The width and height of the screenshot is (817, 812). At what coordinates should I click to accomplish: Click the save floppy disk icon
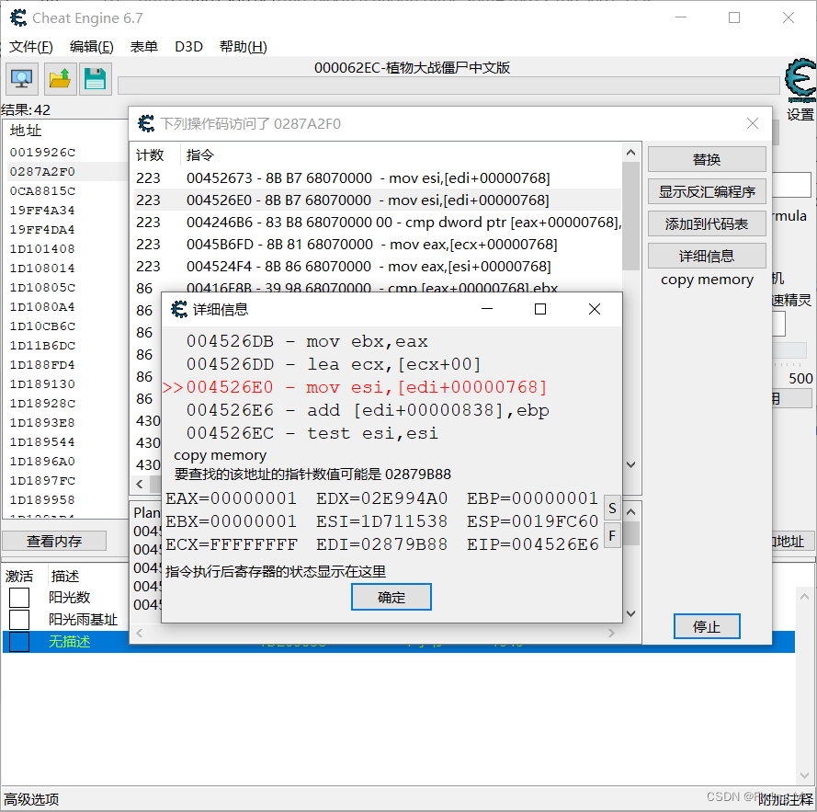96,79
